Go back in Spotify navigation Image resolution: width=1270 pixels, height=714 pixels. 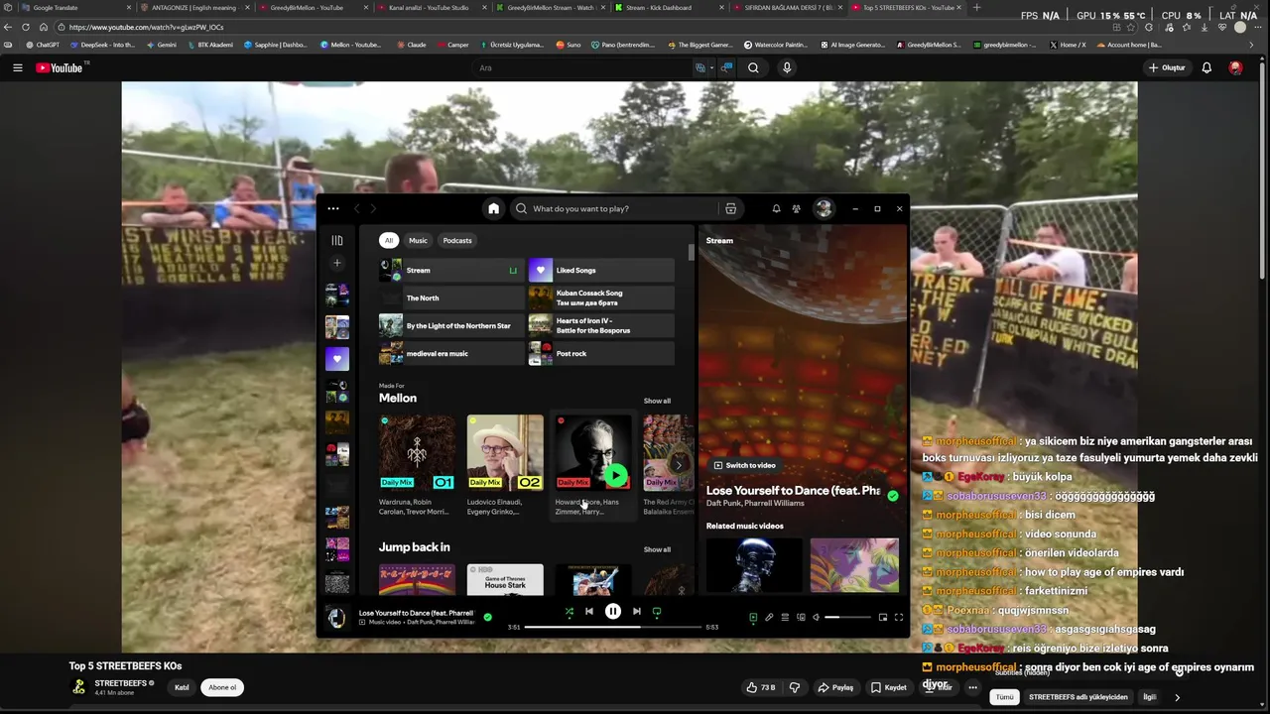(356, 208)
